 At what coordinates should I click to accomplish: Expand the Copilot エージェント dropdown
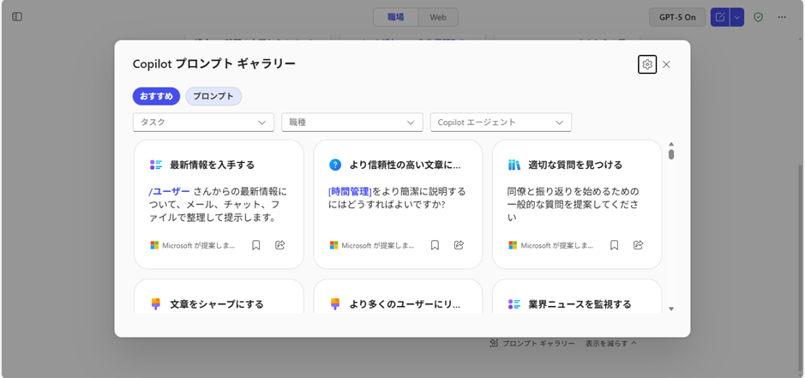coord(501,123)
